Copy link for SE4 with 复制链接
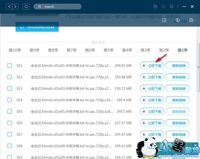Viewport: 200px width, 159px height. [x=177, y=100]
